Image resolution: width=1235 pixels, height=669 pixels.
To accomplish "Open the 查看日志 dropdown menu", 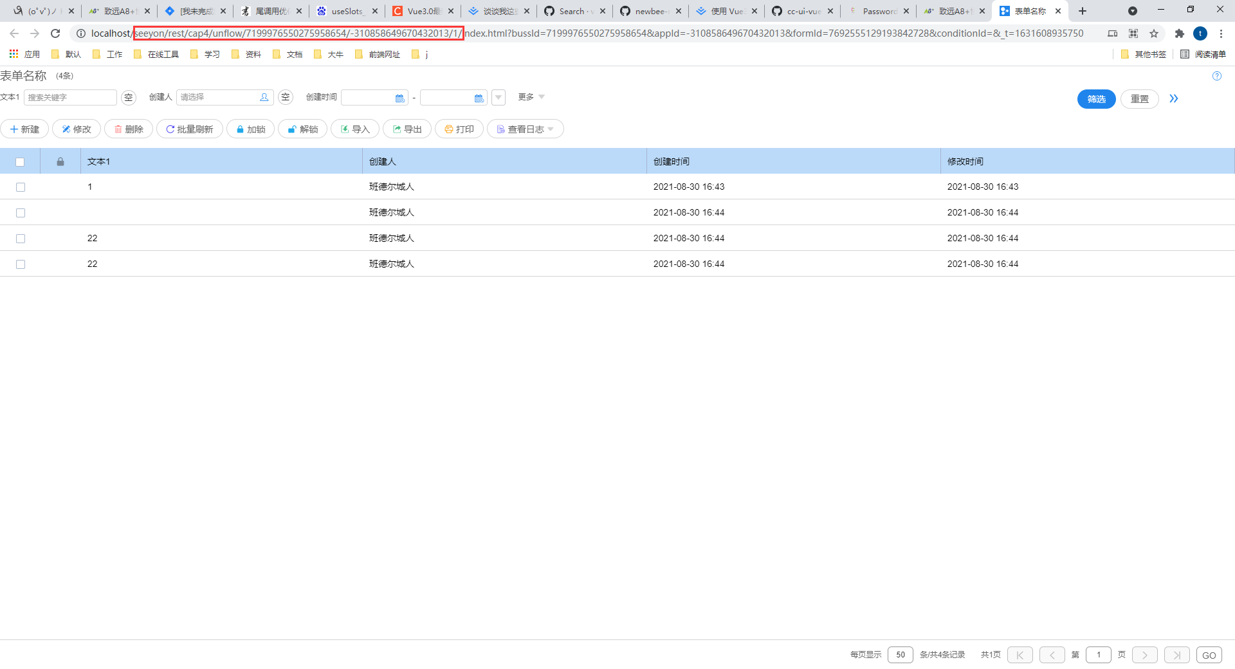I will tap(526, 129).
